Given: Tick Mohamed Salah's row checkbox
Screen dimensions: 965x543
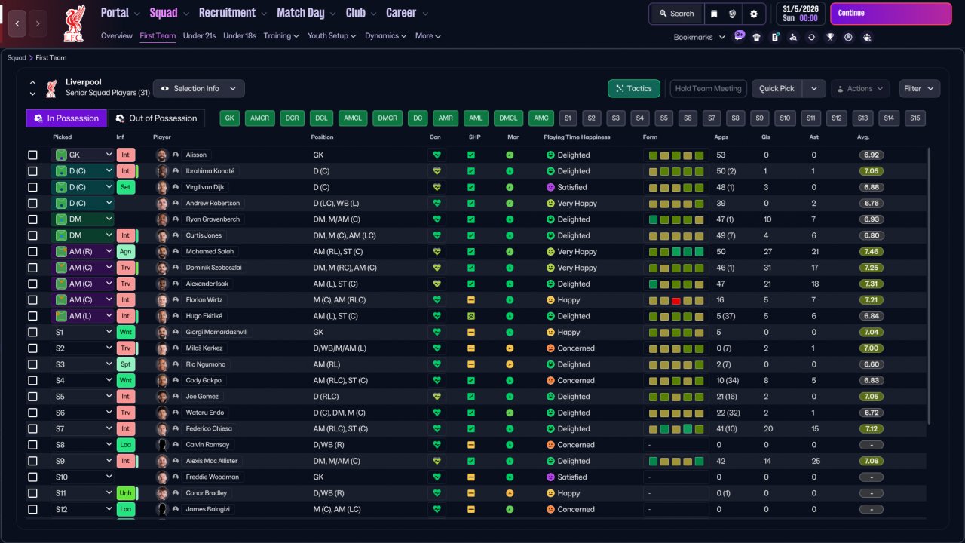Looking at the screenshot, I should (x=32, y=251).
